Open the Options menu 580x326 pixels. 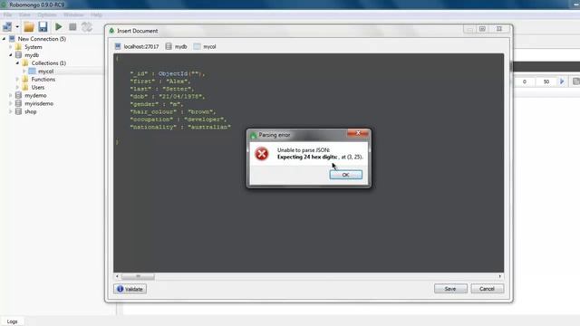click(x=47, y=14)
